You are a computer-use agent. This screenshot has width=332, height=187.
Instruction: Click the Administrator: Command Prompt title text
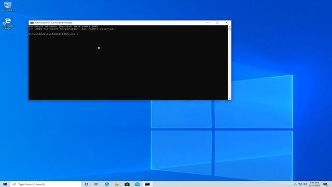53,23
